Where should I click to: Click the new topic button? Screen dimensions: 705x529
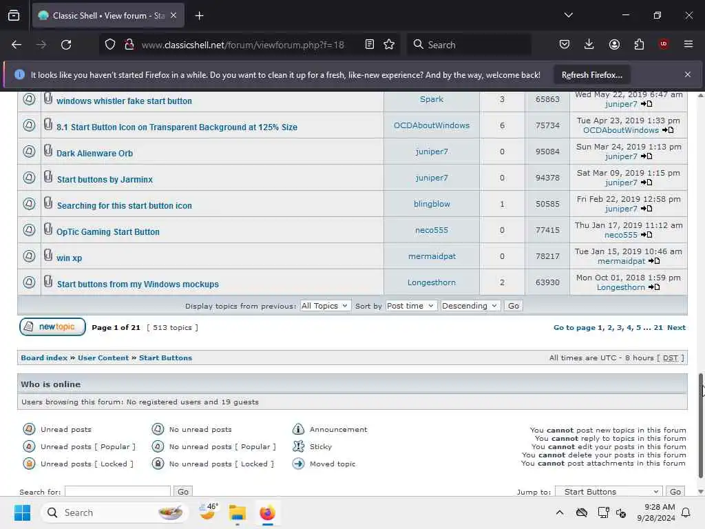click(52, 327)
